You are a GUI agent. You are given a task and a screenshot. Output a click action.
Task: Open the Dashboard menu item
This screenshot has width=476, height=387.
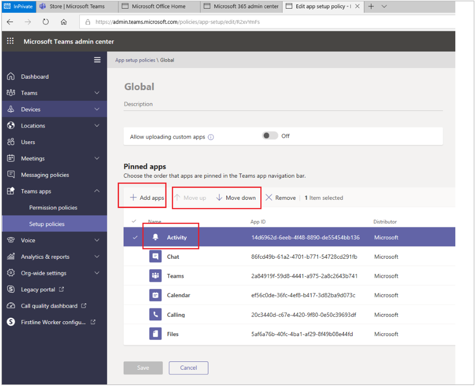35,77
